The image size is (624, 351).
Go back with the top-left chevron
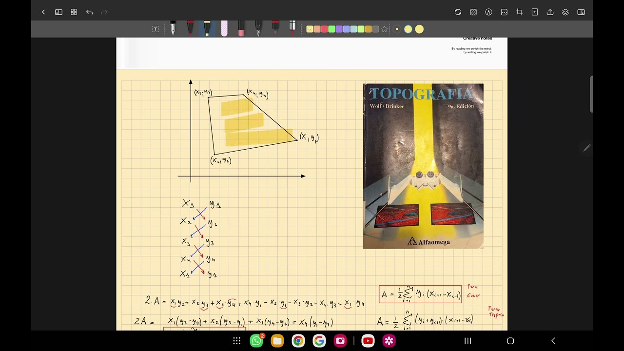[43, 12]
